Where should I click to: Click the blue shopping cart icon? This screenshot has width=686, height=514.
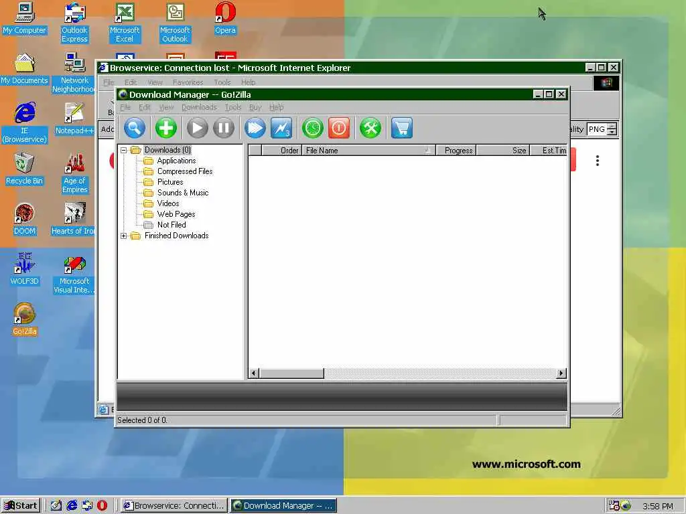[x=402, y=128]
